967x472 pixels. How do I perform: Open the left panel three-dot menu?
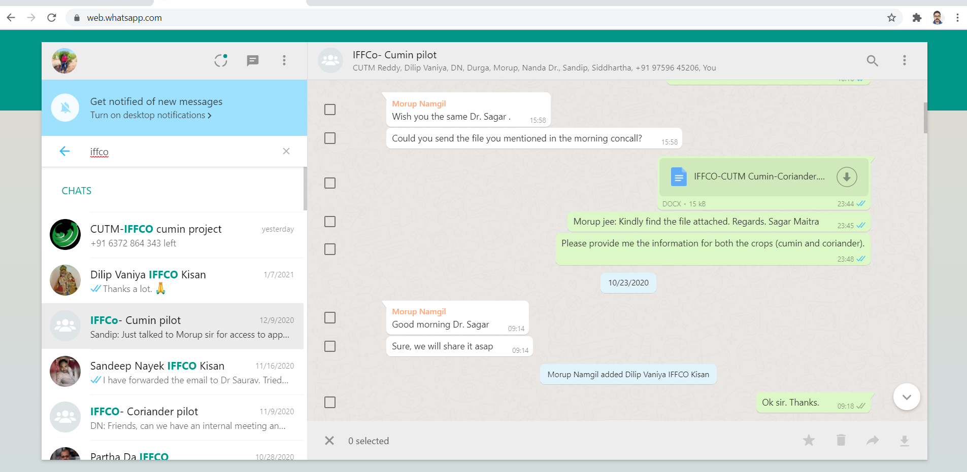click(x=284, y=60)
